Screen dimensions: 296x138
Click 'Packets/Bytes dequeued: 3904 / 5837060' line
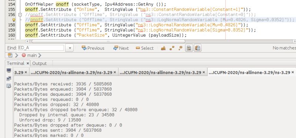coord(63,94)
